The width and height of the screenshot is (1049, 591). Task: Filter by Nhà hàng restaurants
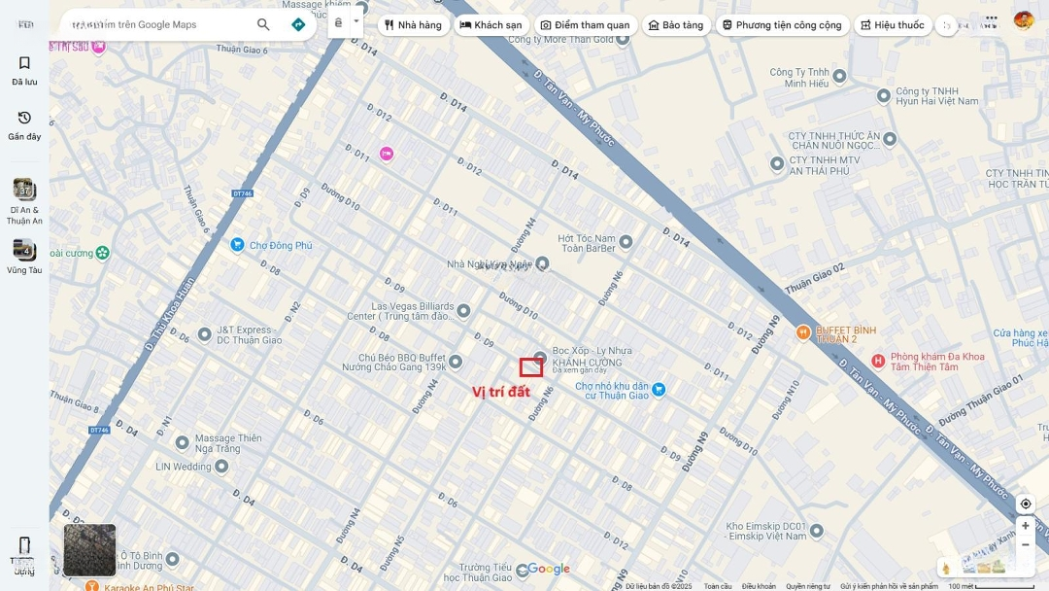tap(414, 25)
